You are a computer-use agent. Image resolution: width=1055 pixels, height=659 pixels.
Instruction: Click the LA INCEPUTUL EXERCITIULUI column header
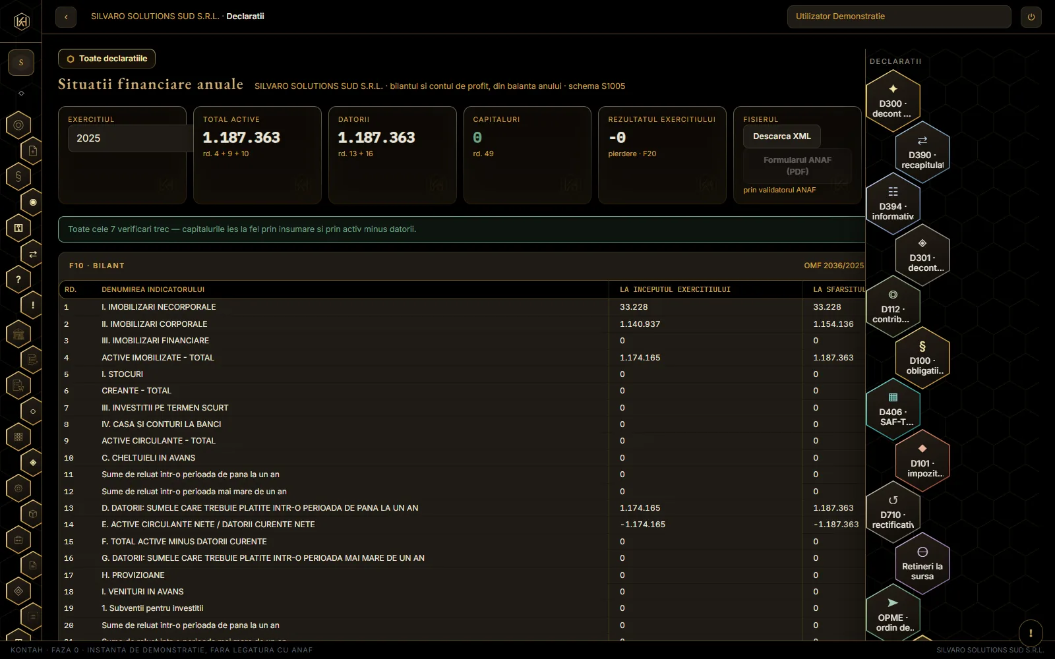tap(675, 289)
